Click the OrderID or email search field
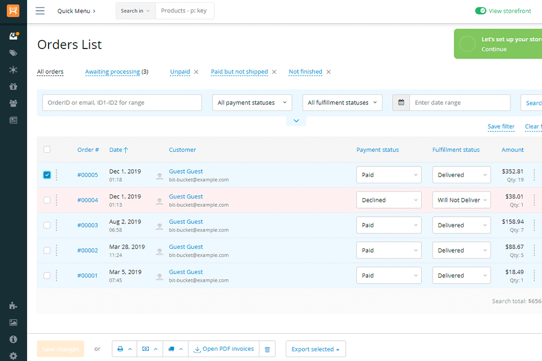Image resolution: width=542 pixels, height=361 pixels. coord(122,103)
